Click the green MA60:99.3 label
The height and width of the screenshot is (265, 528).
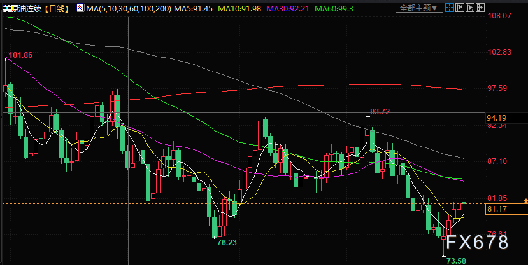coord(334,8)
